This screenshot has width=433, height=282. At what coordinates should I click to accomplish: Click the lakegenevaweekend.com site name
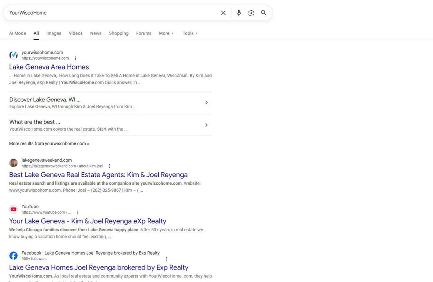47,160
